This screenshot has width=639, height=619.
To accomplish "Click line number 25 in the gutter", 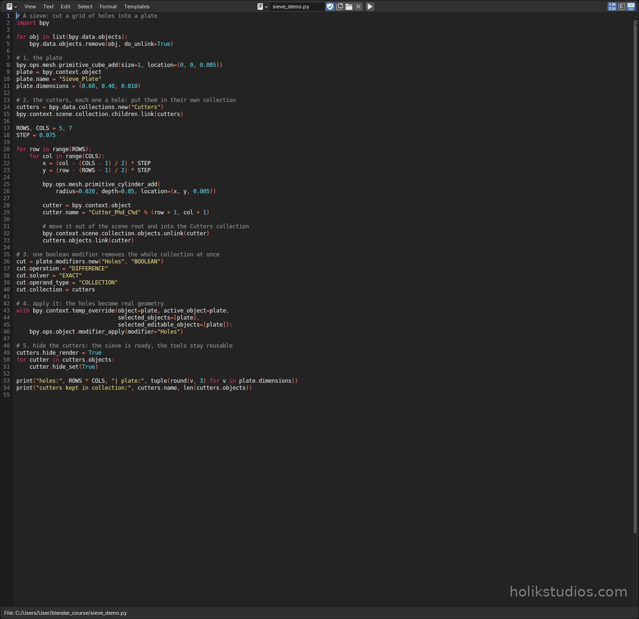I will tap(7, 184).
